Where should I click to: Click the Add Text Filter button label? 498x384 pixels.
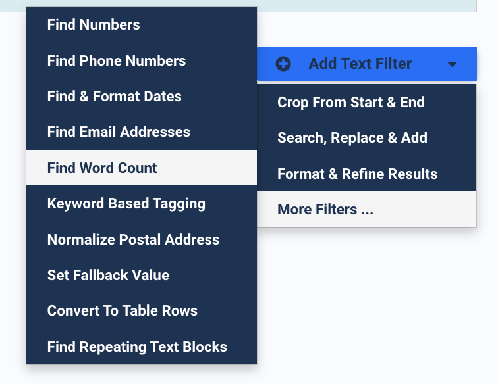pos(360,64)
